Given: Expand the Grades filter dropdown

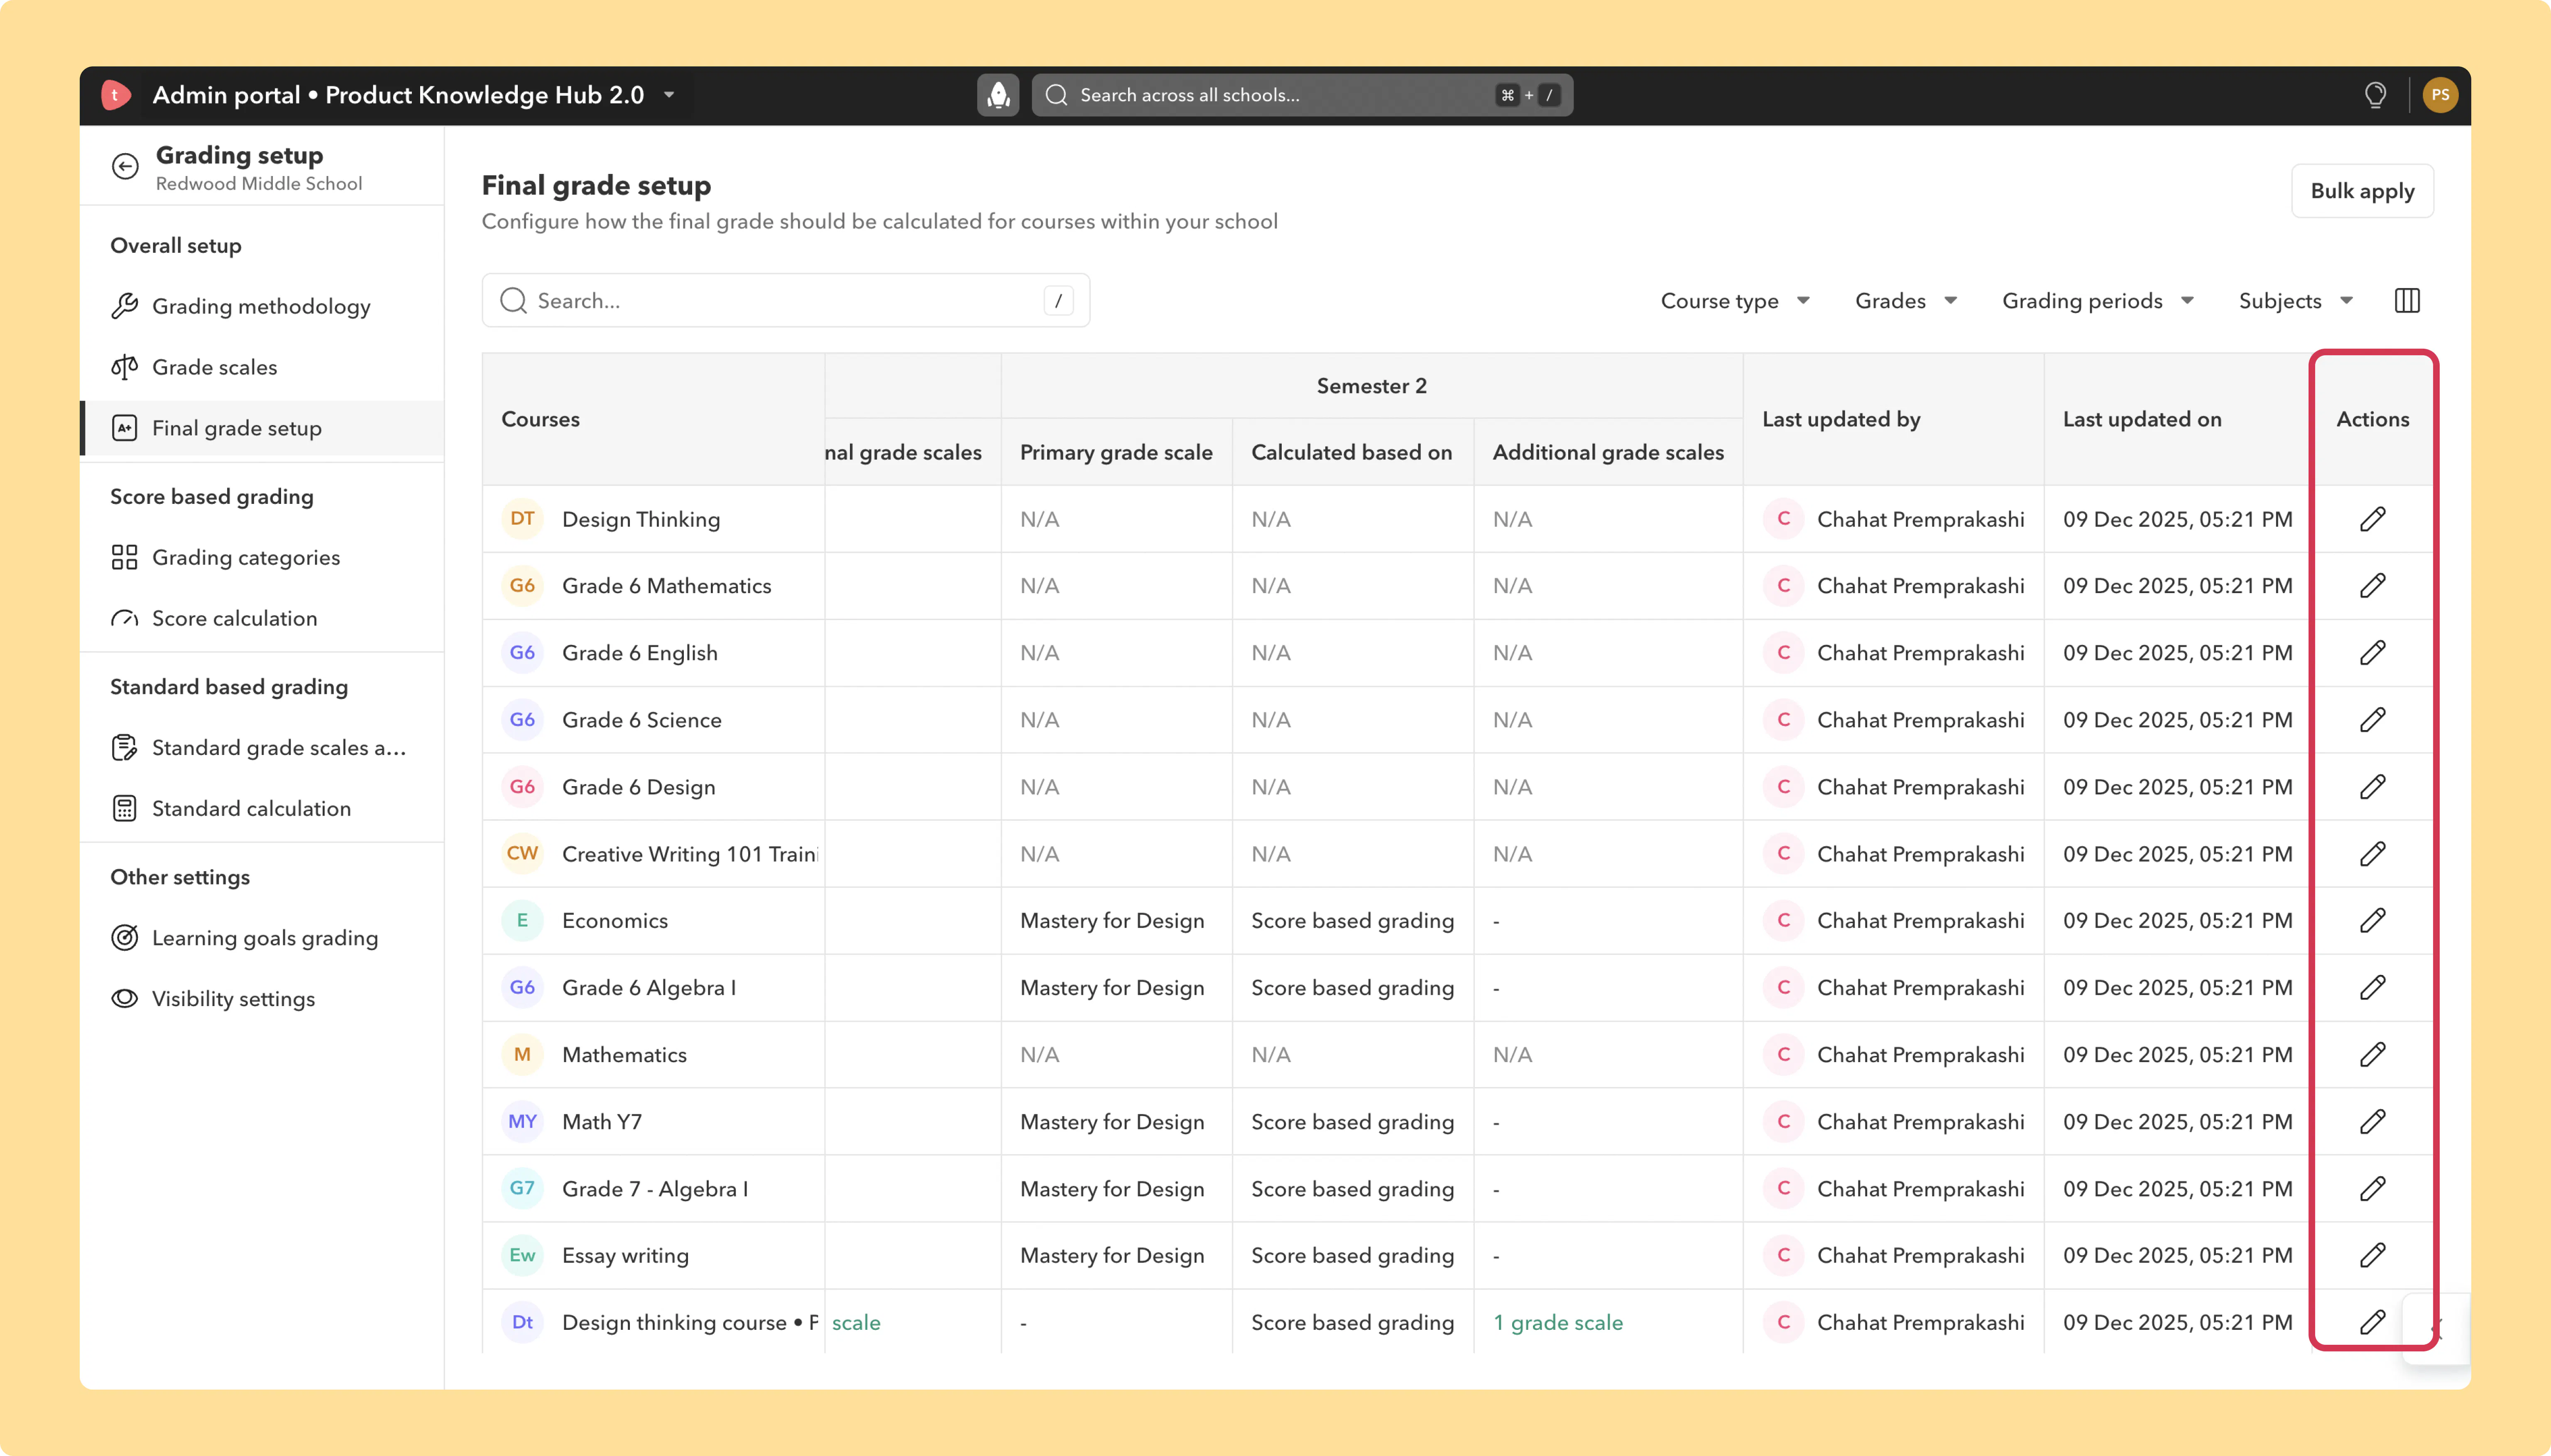Looking at the screenshot, I should point(1906,301).
